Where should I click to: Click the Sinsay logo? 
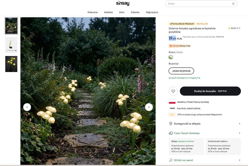[x=123, y=4]
